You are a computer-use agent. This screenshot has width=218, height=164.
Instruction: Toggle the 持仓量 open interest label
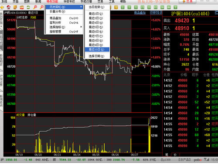click(32, 115)
